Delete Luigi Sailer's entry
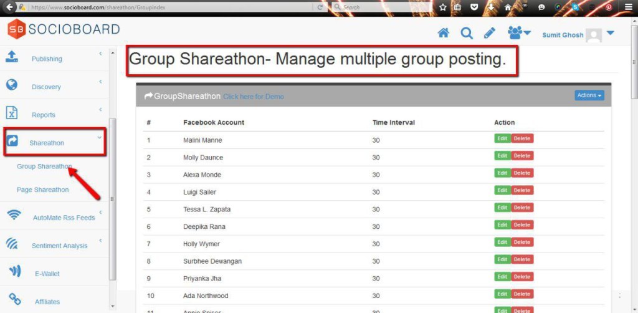 pyautogui.click(x=522, y=190)
